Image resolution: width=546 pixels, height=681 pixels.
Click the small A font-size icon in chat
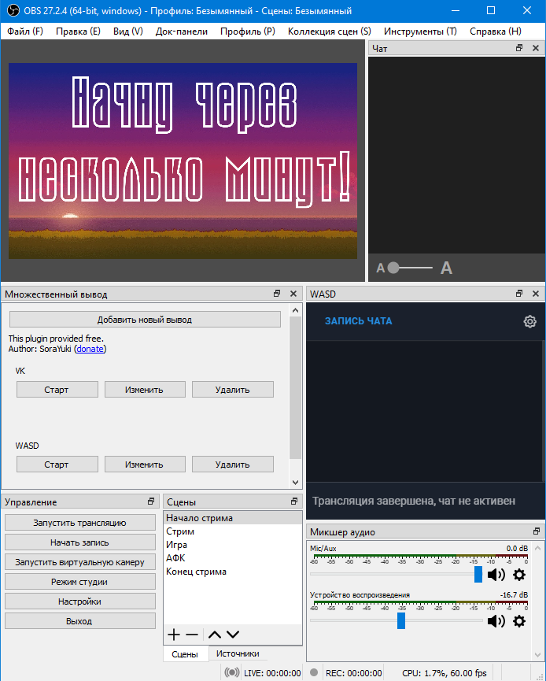click(x=380, y=268)
